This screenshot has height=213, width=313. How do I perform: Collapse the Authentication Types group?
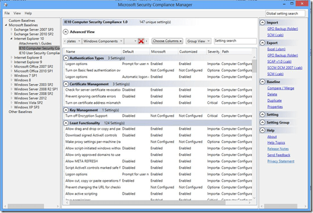coord(66,58)
